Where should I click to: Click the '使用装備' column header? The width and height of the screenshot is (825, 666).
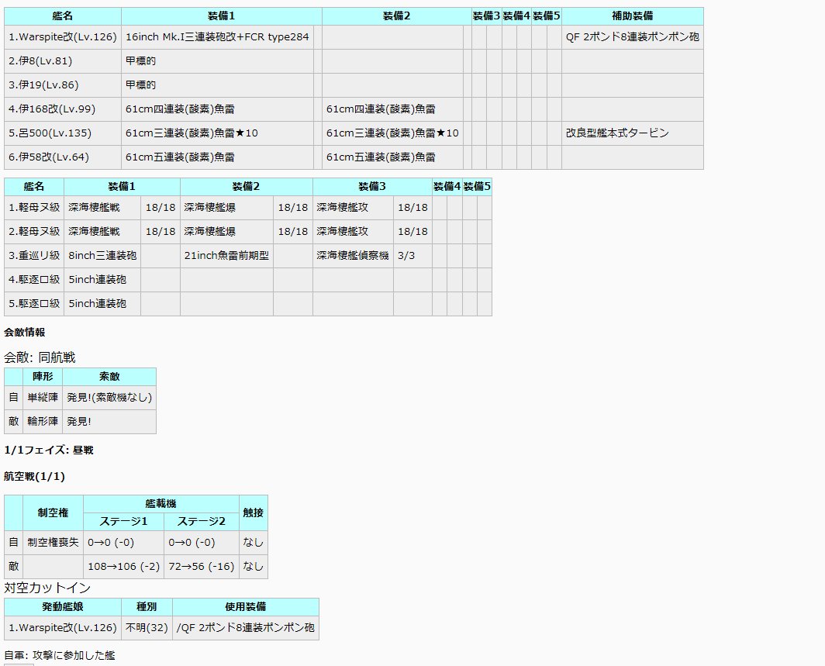pos(246,607)
